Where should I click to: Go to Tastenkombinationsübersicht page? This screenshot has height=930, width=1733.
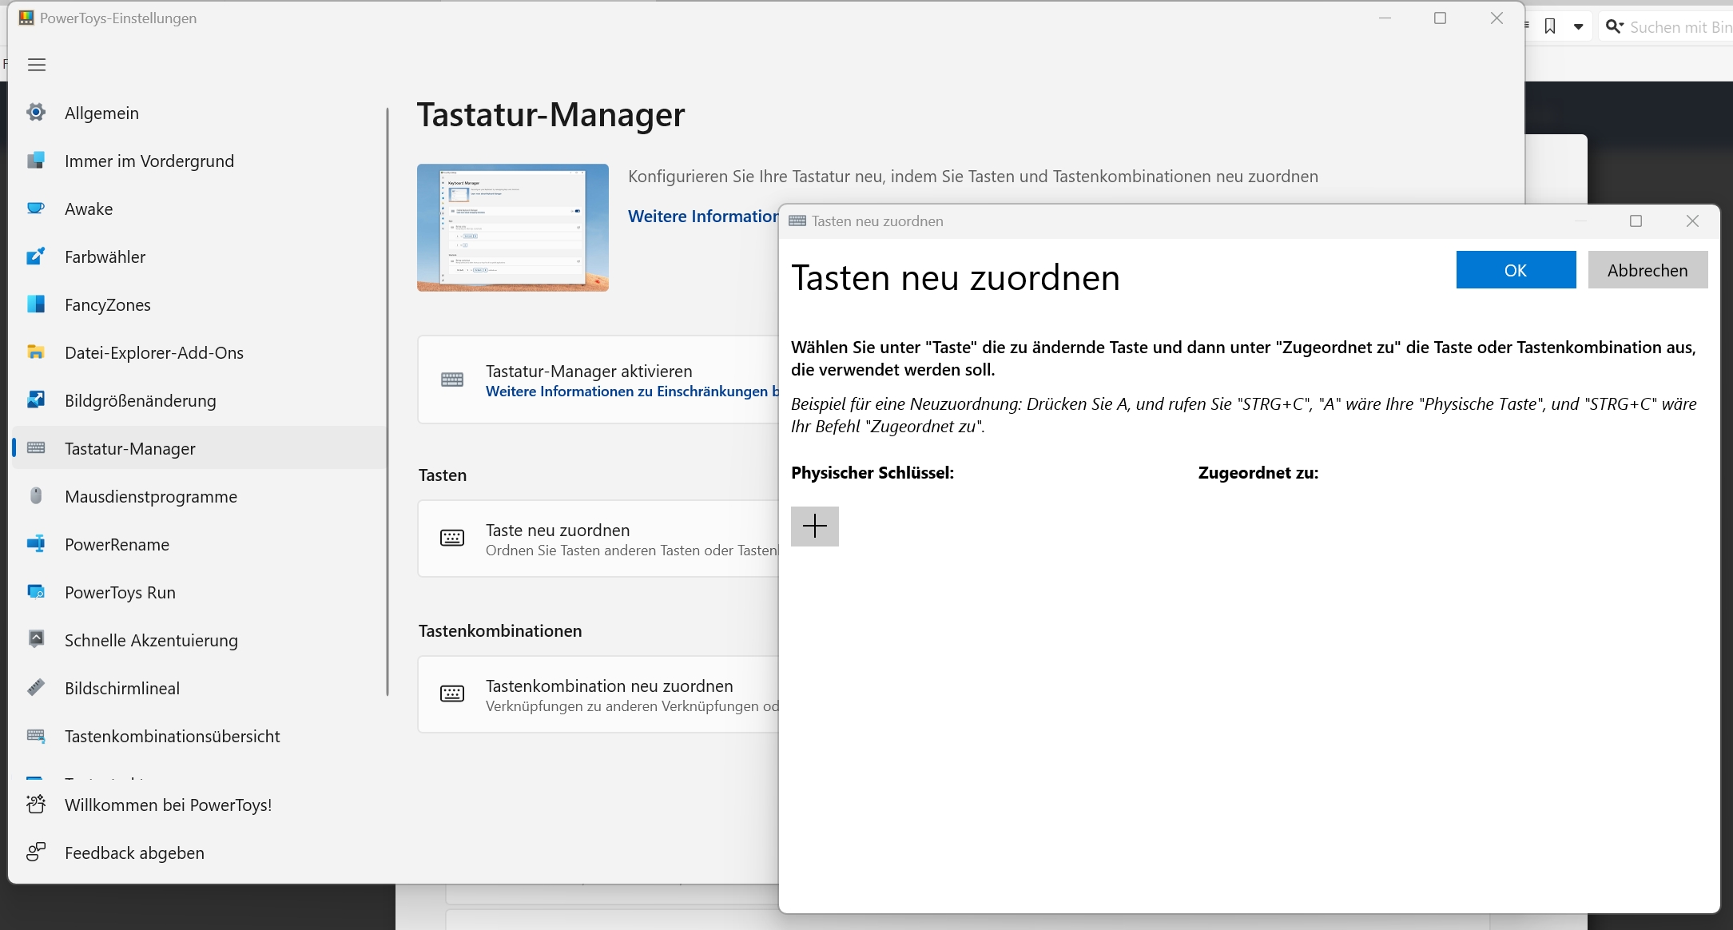[x=173, y=736]
